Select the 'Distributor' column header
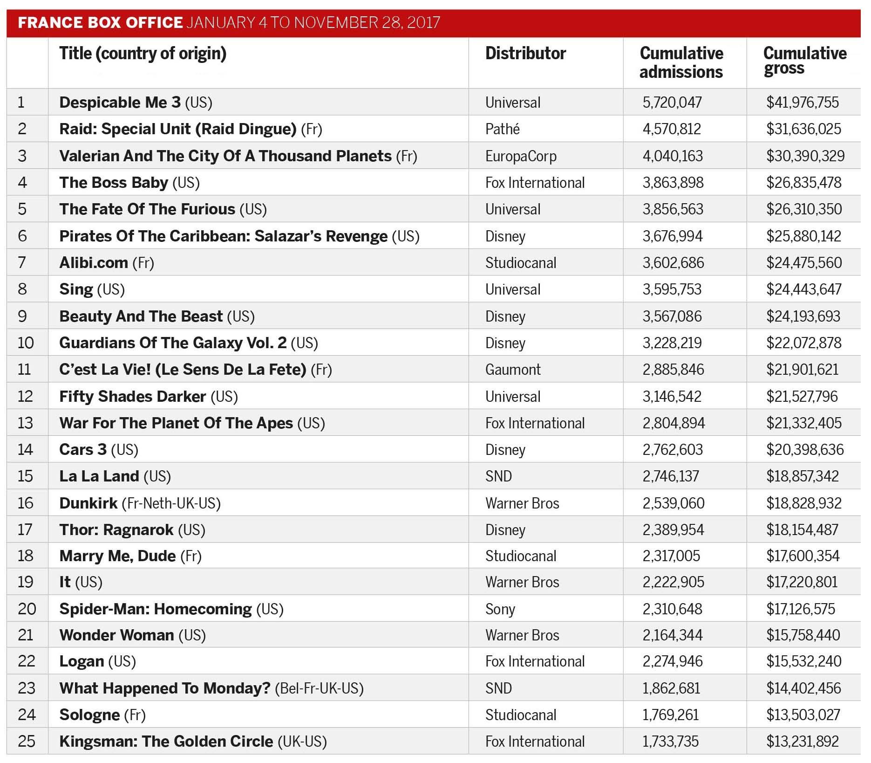 [525, 53]
